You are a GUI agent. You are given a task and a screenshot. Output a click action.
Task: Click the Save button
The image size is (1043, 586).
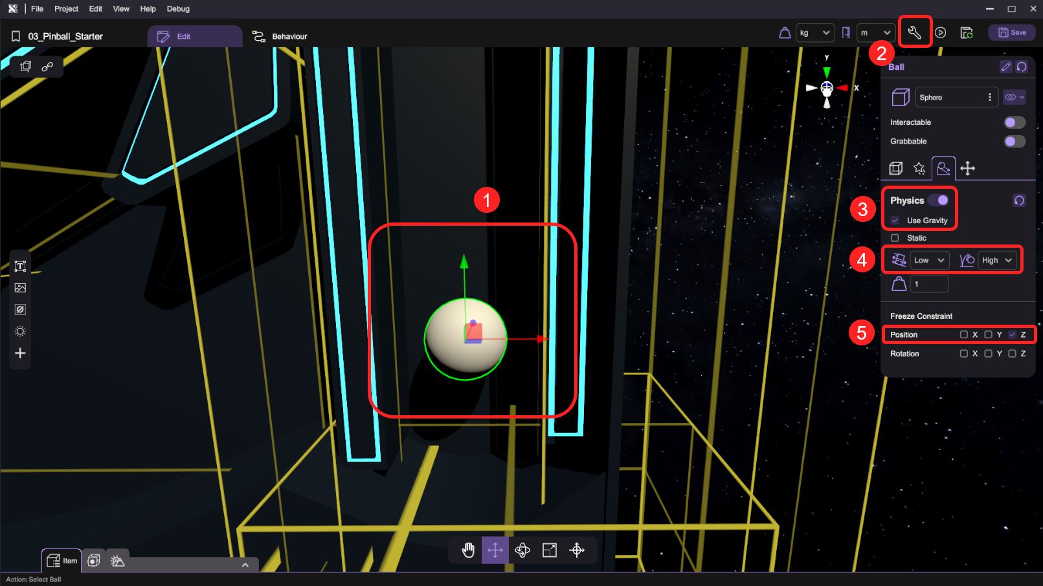click(1011, 32)
